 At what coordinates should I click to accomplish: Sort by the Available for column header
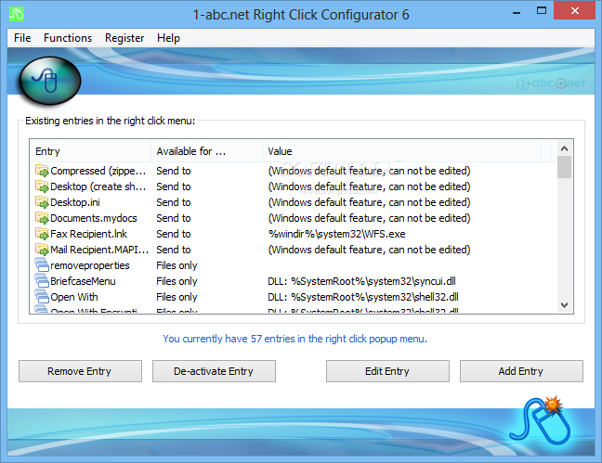(207, 151)
